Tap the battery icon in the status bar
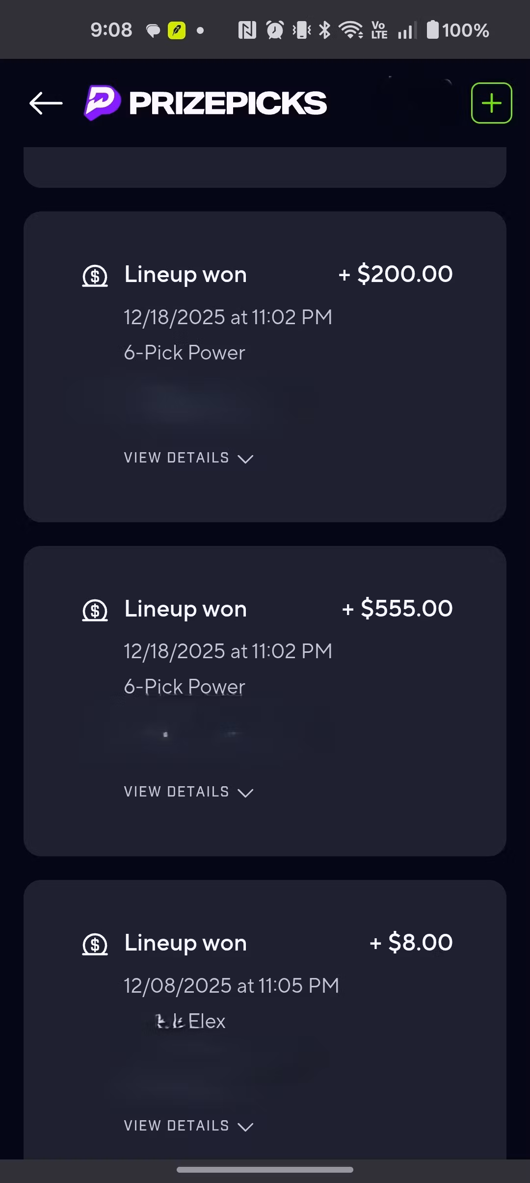The height and width of the screenshot is (1183, 530). [432, 30]
